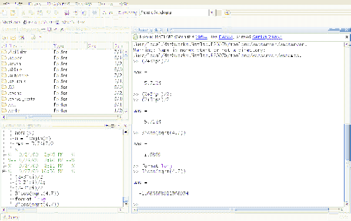The height and width of the screenshot is (221, 351).
Task: Go up one directory using toolbar folder icon
Action: coord(227,13)
